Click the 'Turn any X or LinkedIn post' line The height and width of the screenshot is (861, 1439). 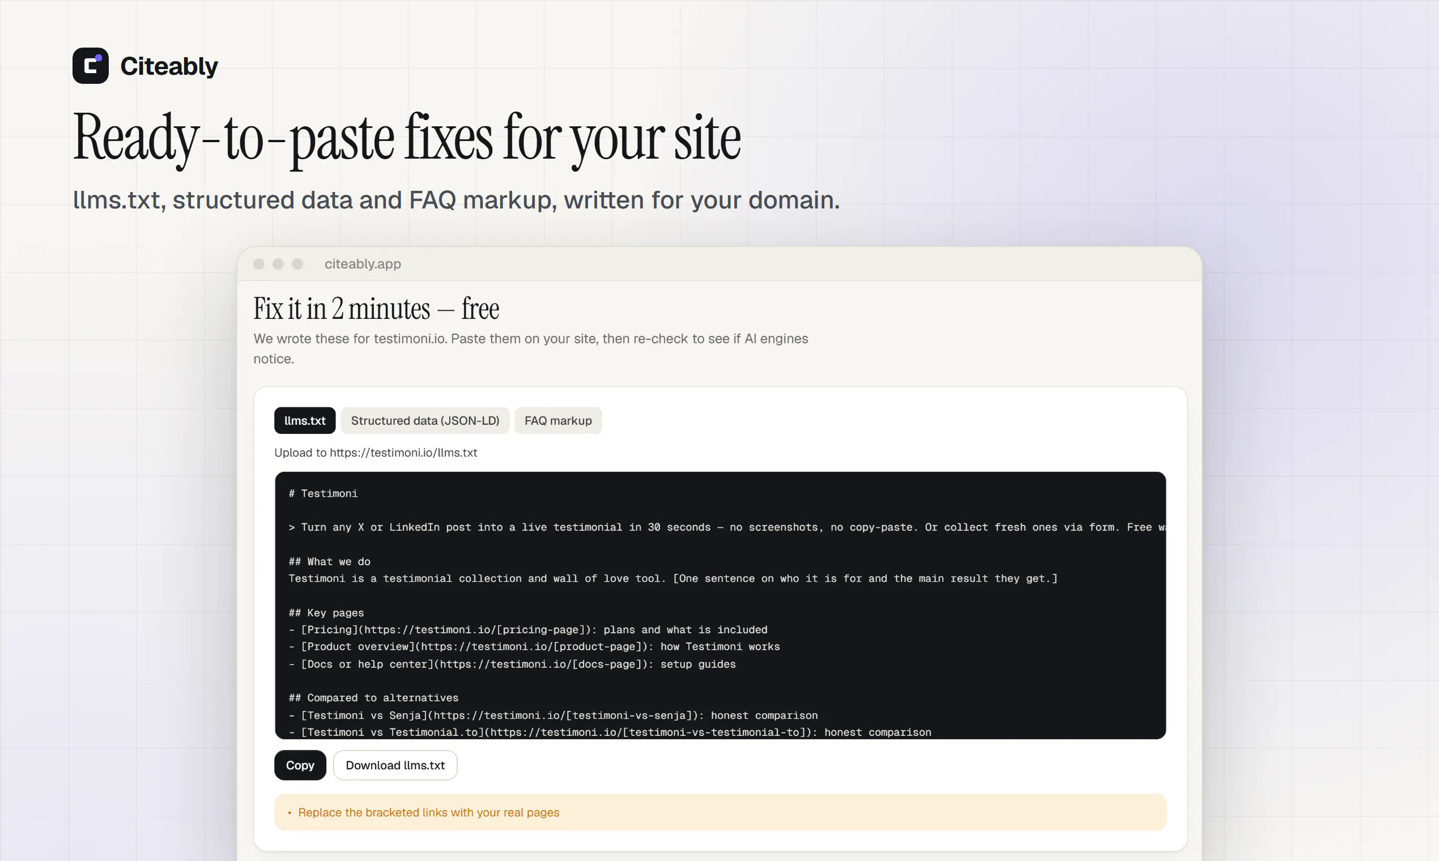(x=727, y=527)
